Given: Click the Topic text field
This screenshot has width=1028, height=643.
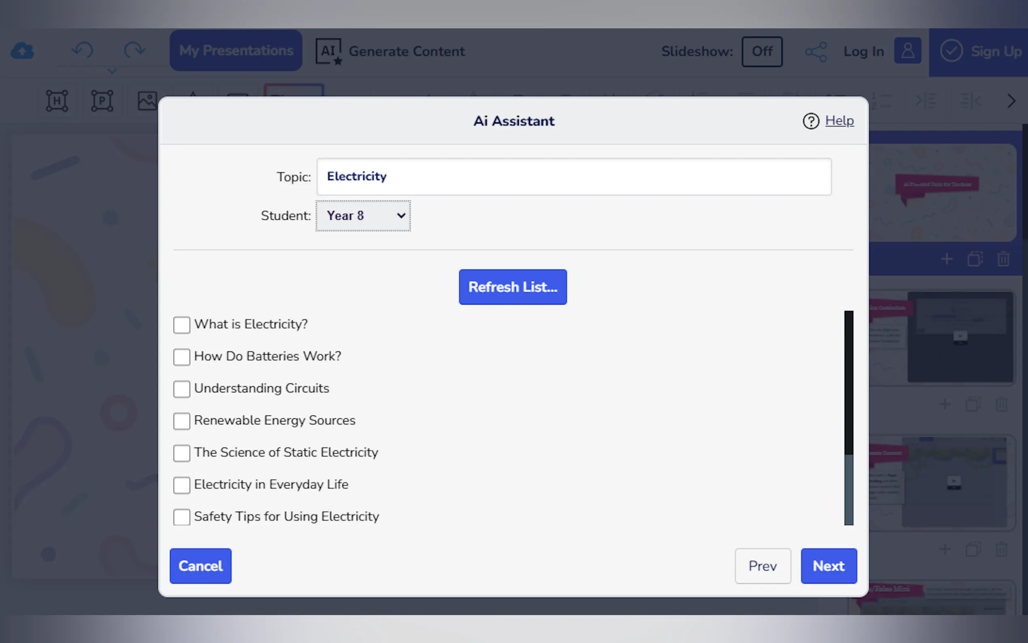Looking at the screenshot, I should click(574, 177).
